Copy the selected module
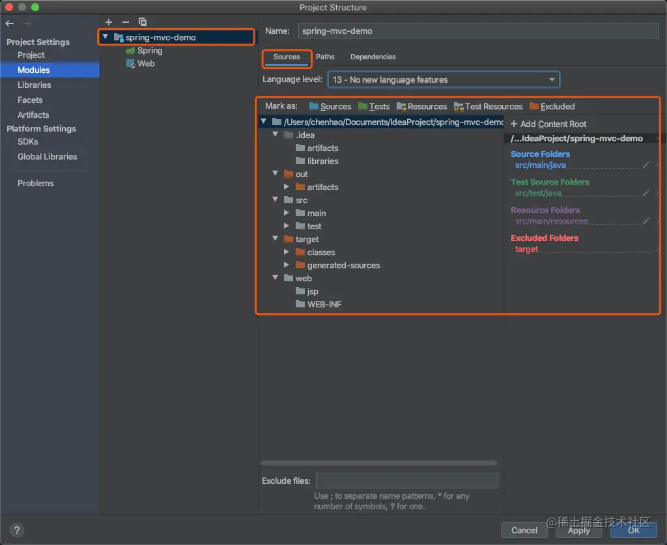Viewport: 667px width, 545px height. 143,22
